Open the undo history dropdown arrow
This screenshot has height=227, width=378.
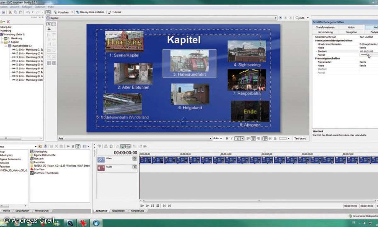[32, 12]
